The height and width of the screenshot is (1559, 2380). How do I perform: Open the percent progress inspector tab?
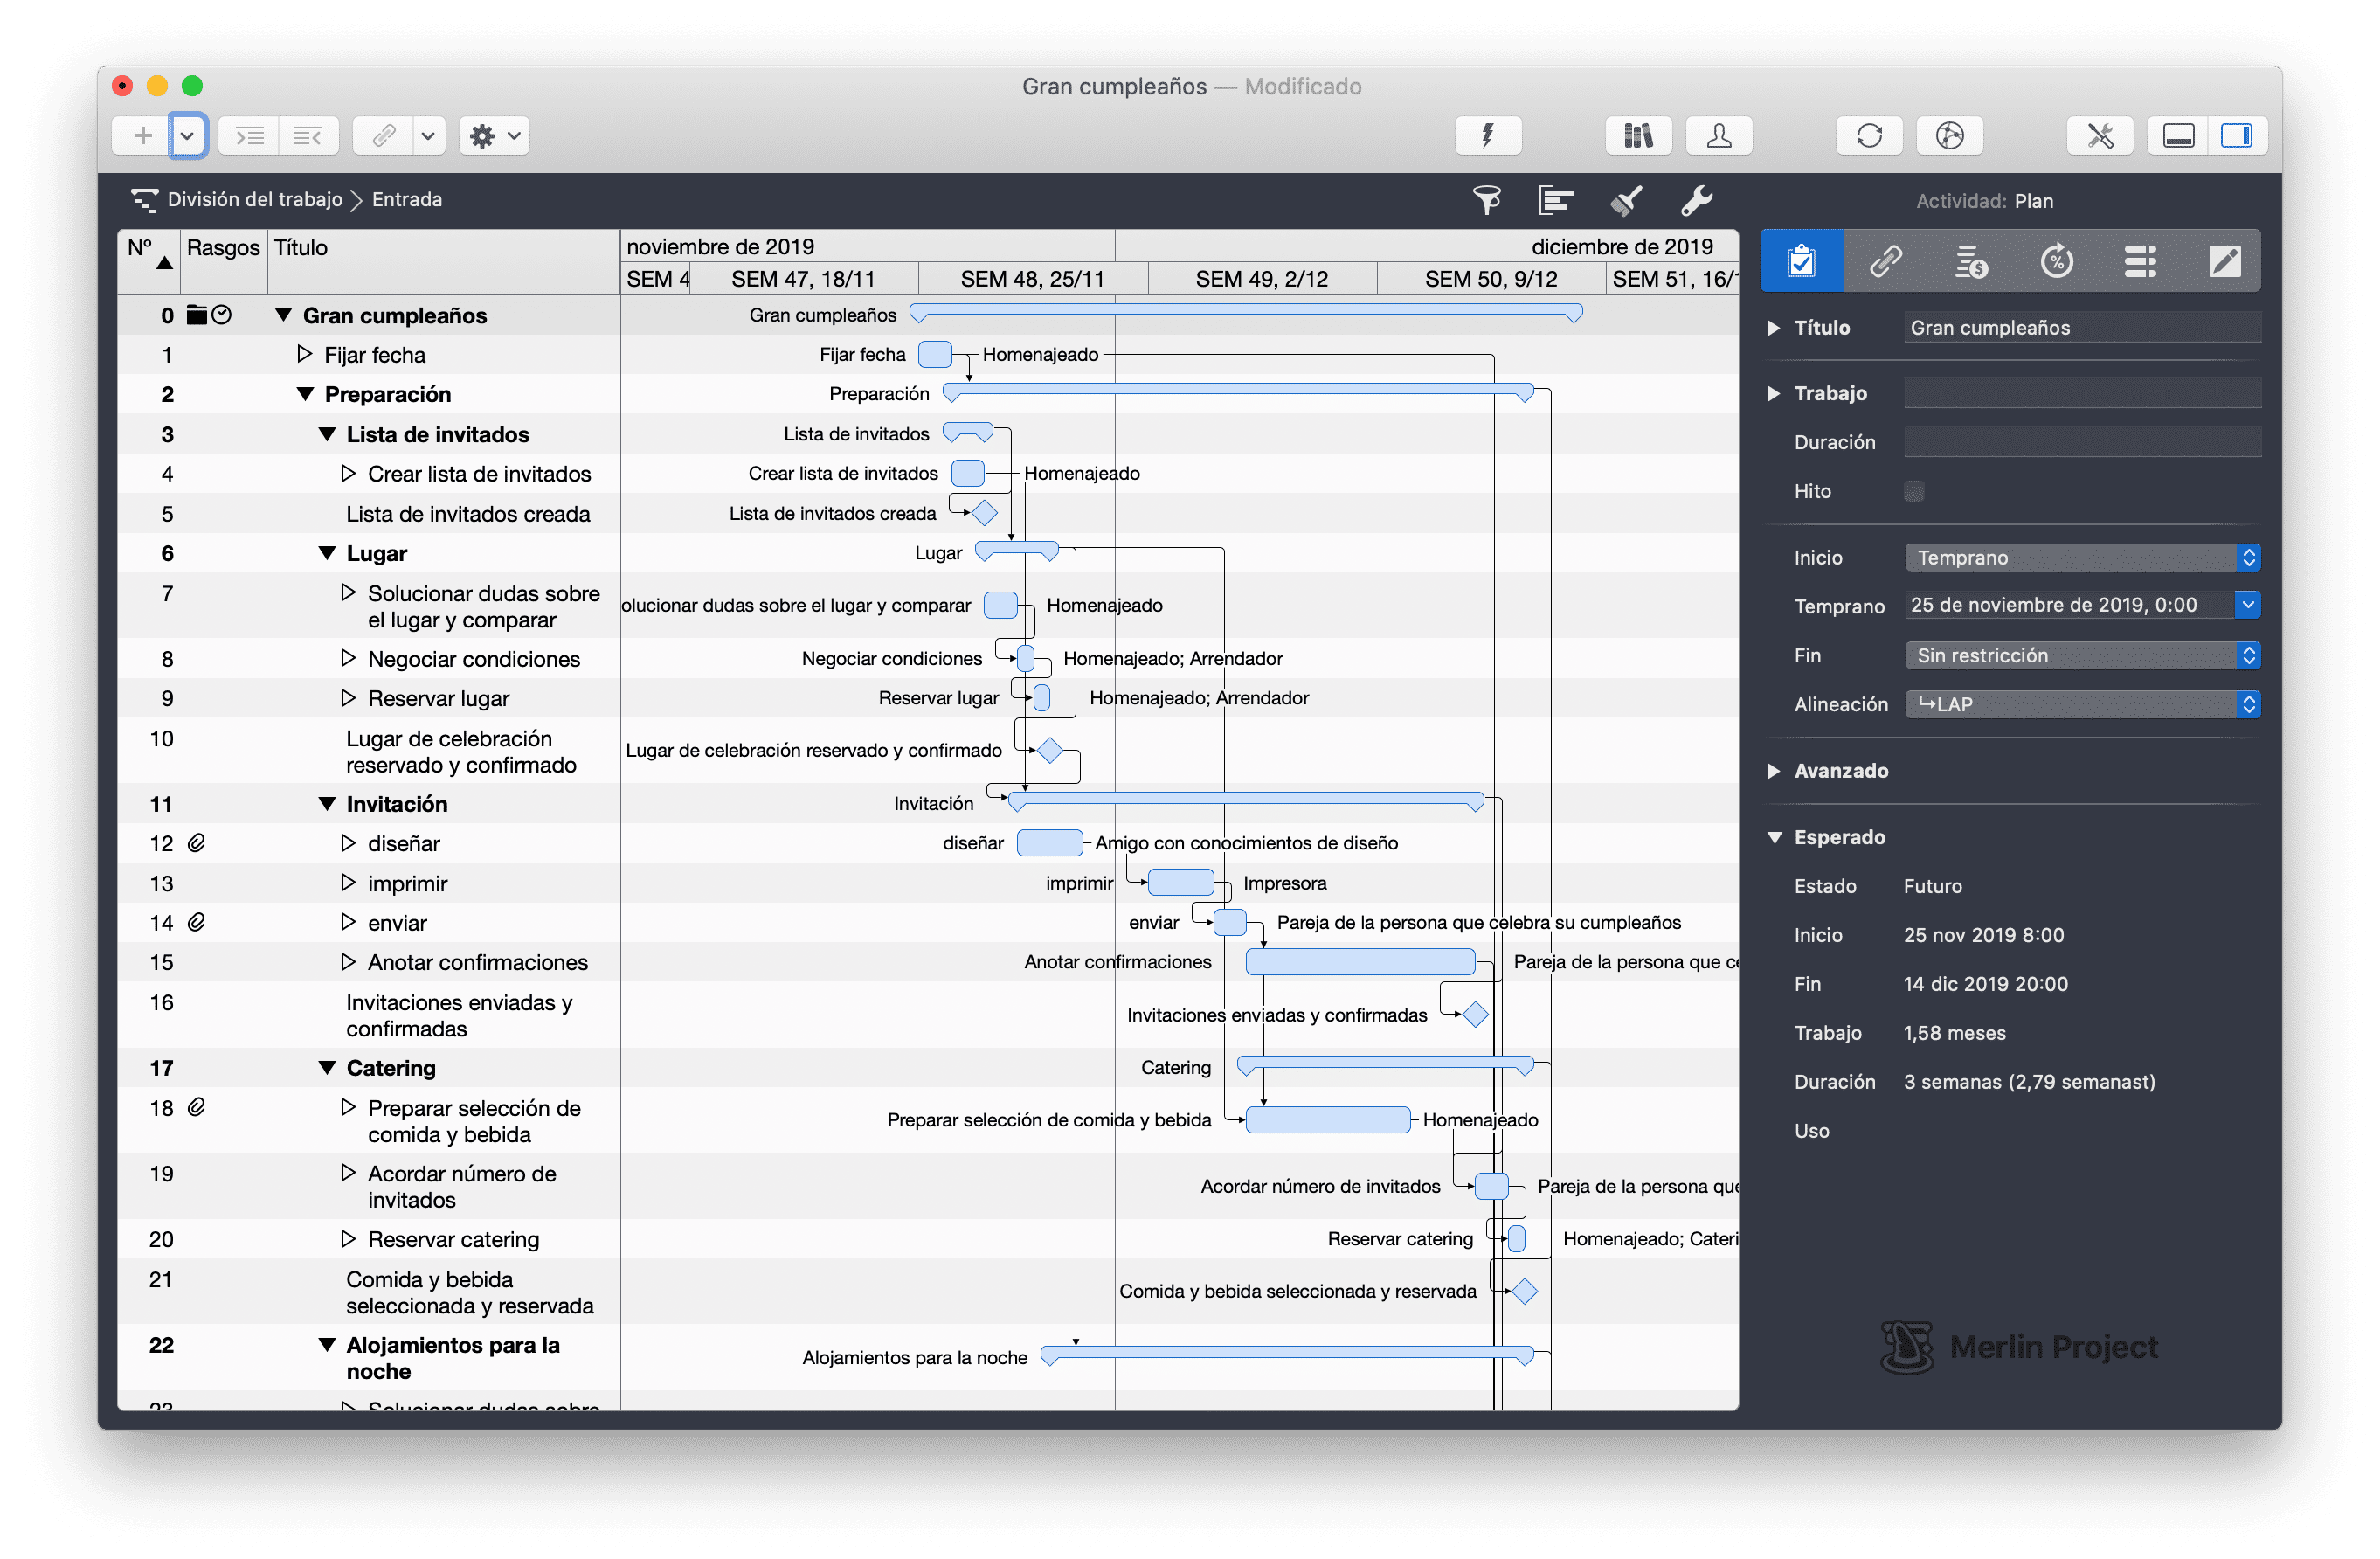[x=2056, y=262]
